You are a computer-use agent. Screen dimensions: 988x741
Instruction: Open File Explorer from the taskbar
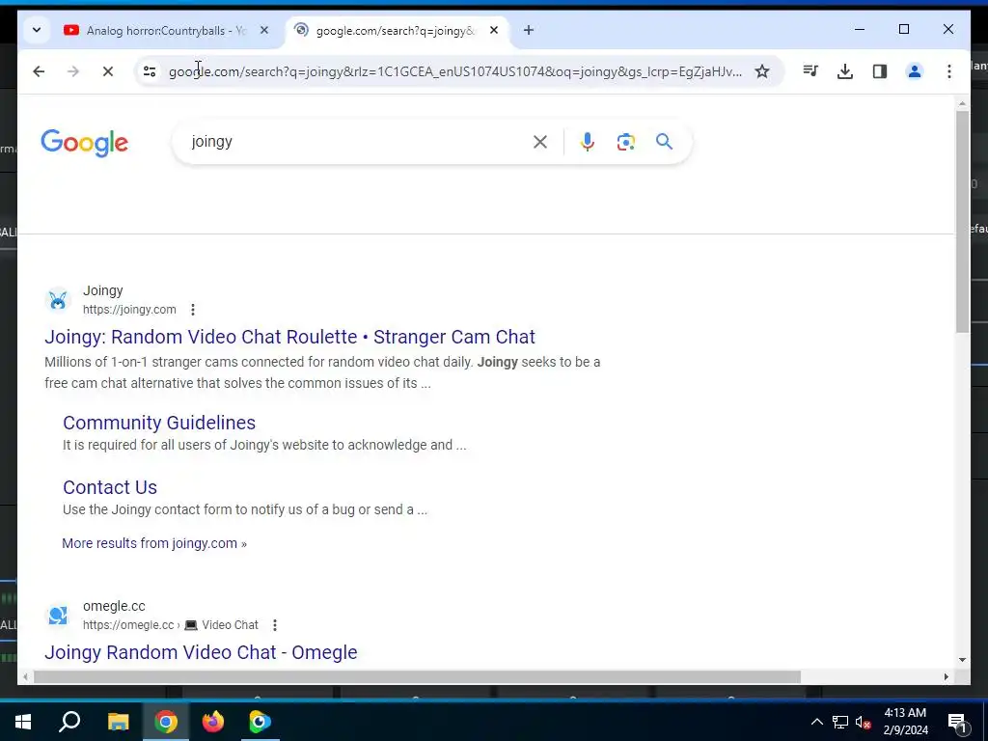coord(118,722)
